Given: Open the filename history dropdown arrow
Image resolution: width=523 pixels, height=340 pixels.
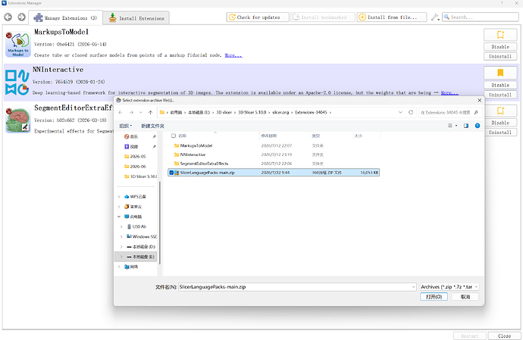Looking at the screenshot, I should click(413, 287).
